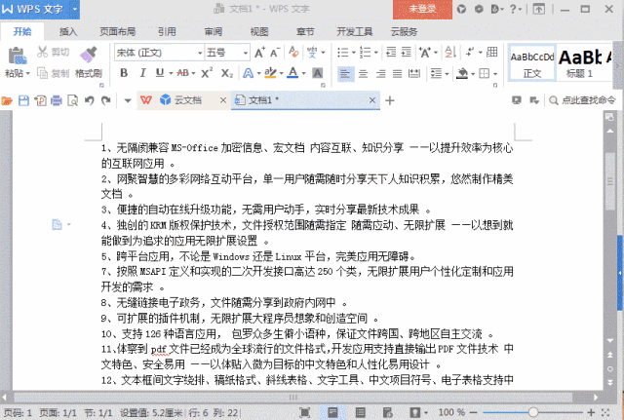Redo the last action
This screenshot has width=624, height=420.
[x=106, y=100]
